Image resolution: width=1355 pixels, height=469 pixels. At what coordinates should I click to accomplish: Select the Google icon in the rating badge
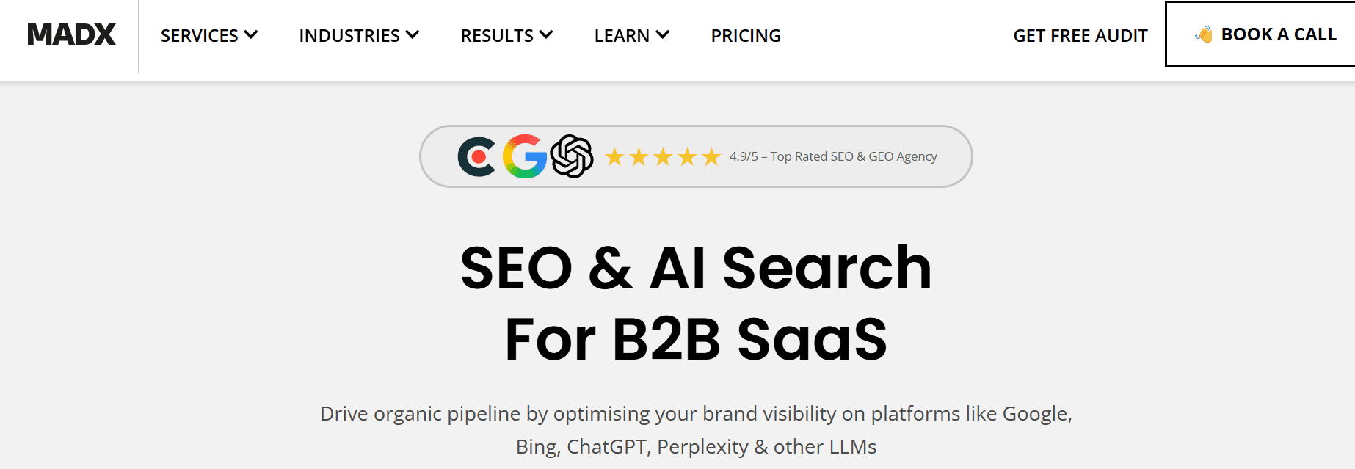(524, 156)
